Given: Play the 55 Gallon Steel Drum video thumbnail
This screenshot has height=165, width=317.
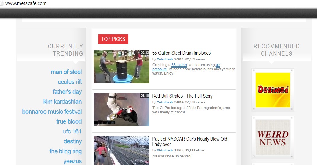Looking at the screenshot, I should pyautogui.click(x=121, y=67).
